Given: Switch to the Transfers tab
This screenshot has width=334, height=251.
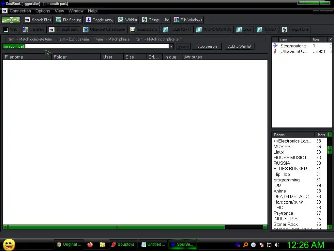Looking at the screenshot, I should click(x=33, y=29).
